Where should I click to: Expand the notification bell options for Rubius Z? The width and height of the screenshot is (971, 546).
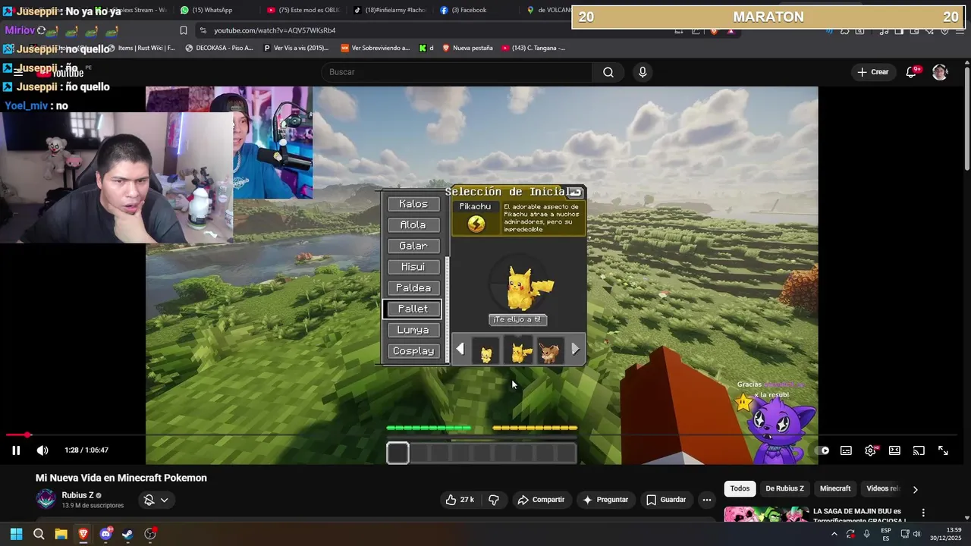click(x=156, y=500)
